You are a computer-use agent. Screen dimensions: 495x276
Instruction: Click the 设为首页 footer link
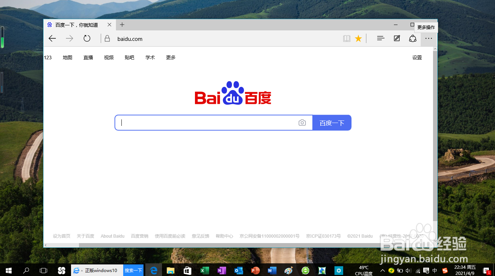click(x=62, y=236)
